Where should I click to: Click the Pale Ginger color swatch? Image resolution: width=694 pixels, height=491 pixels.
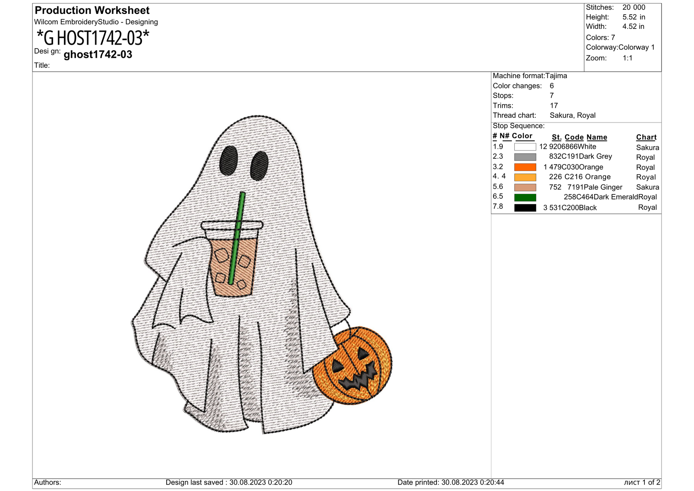coord(525,187)
